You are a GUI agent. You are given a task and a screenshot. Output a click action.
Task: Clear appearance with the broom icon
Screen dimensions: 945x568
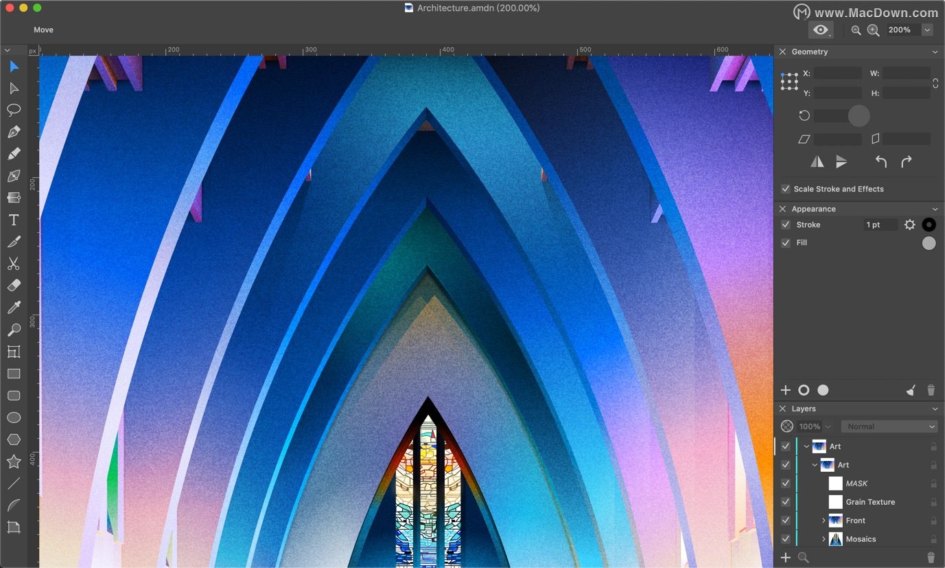coord(911,390)
